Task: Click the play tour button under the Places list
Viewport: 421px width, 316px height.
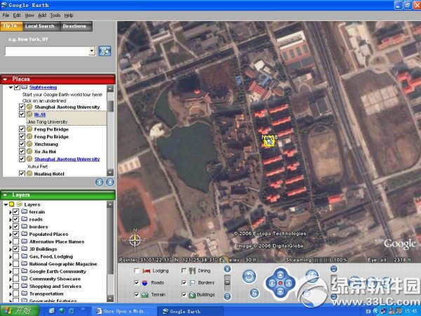Action: [x=100, y=182]
